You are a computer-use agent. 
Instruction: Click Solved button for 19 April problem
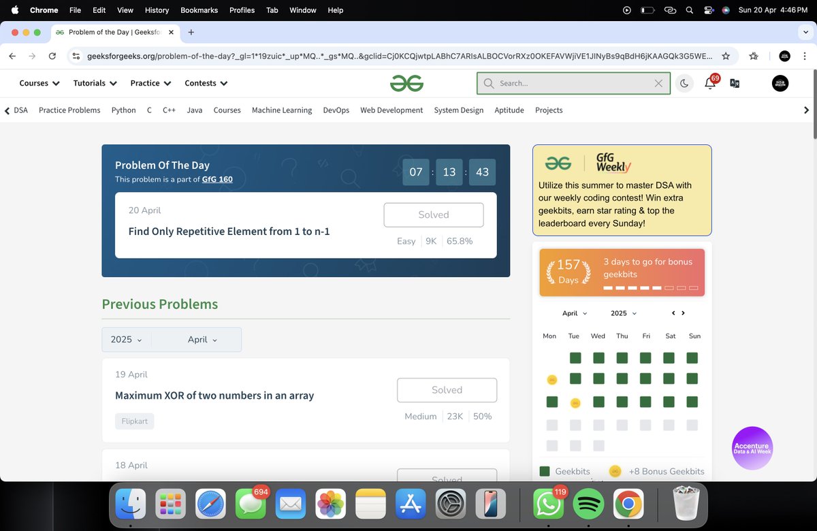click(447, 390)
